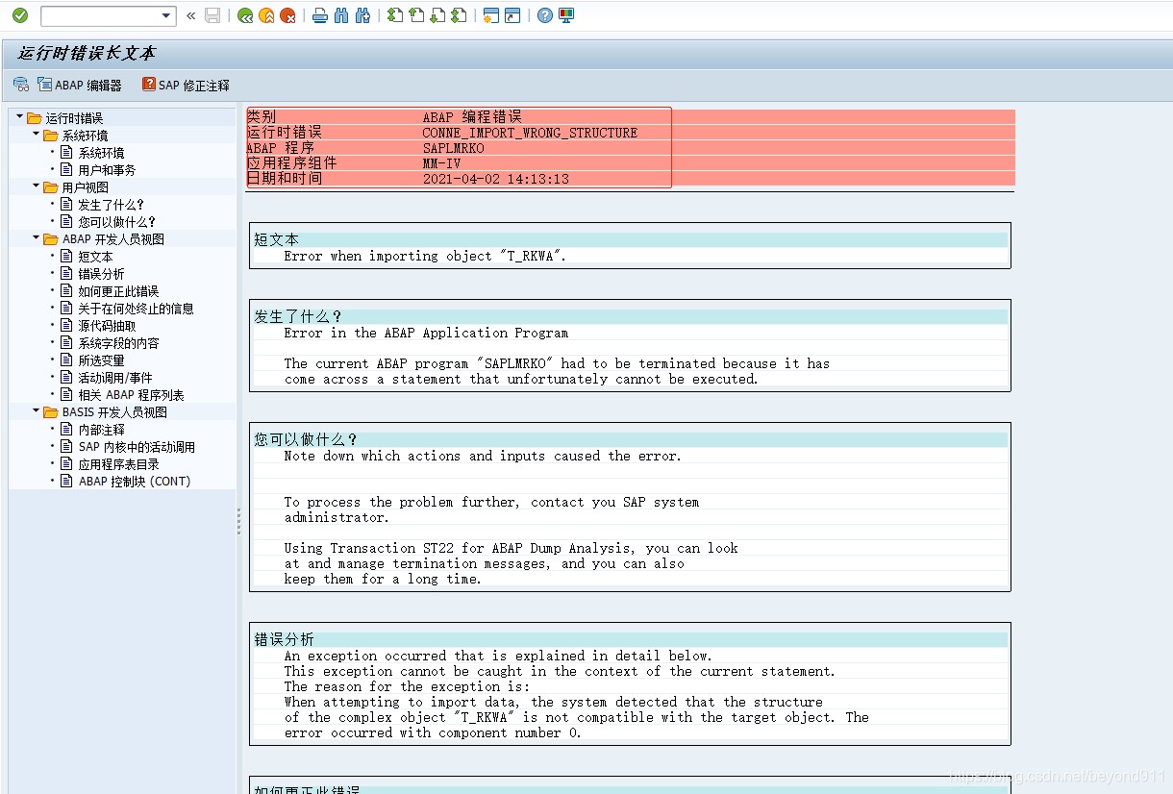1173x794 pixels.
Task: Collapse the 系统环境 folder node
Action: (36, 135)
